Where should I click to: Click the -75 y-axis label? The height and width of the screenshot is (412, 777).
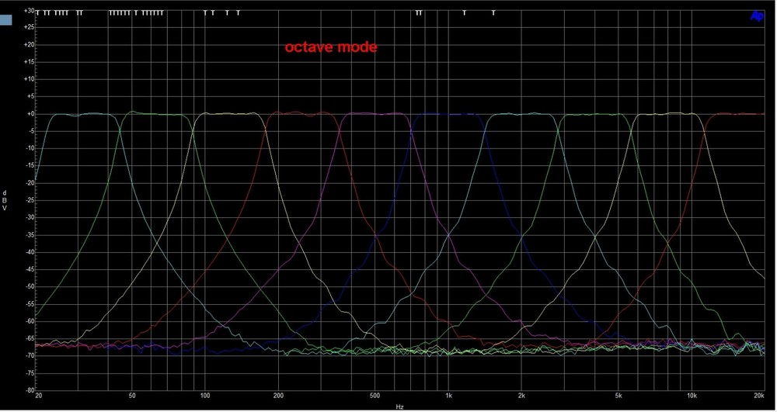[x=30, y=373]
